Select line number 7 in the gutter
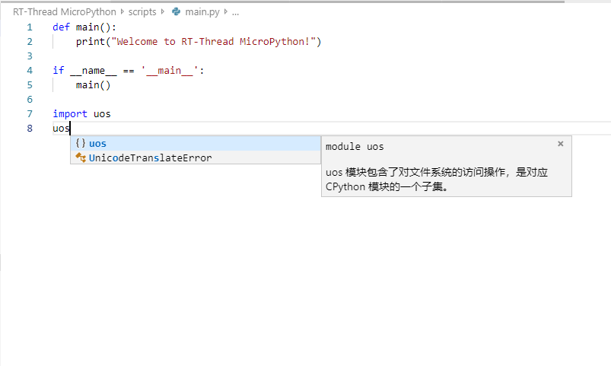 (x=30, y=113)
